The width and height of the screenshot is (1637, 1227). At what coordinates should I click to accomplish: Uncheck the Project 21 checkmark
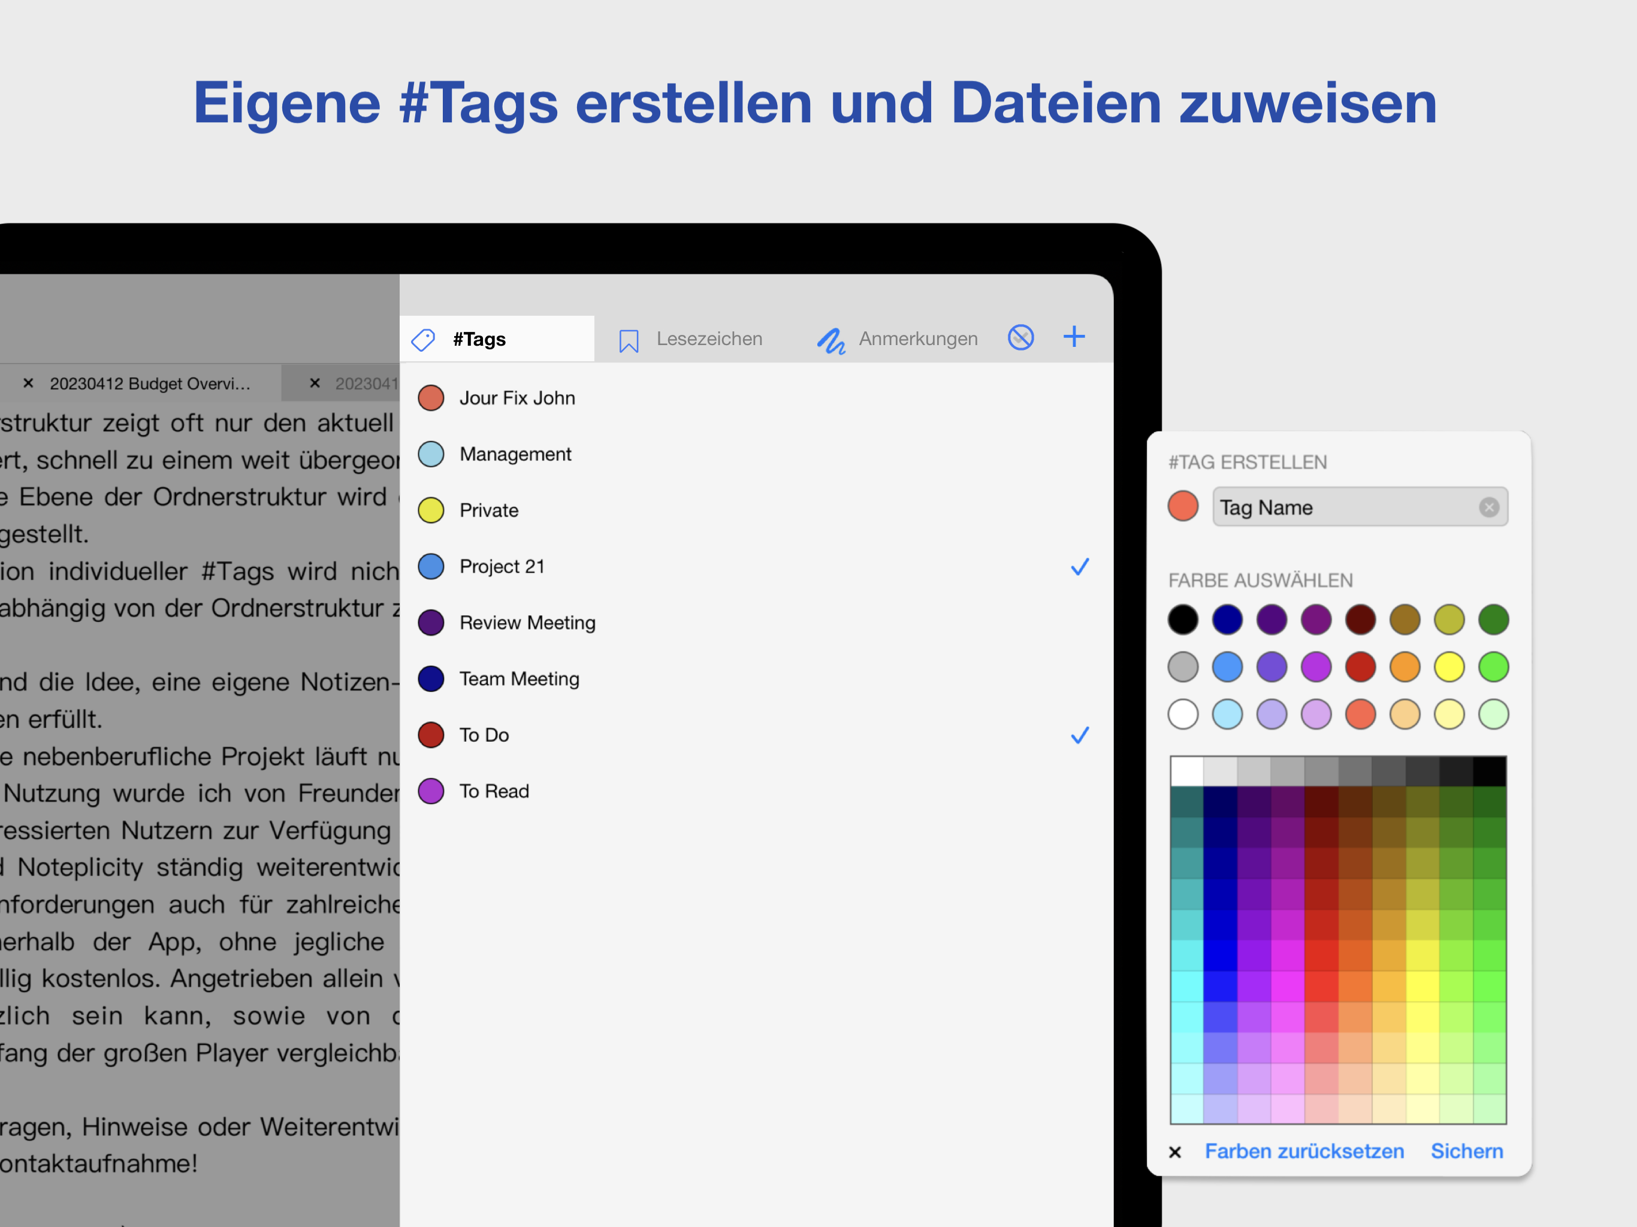click(x=1080, y=567)
